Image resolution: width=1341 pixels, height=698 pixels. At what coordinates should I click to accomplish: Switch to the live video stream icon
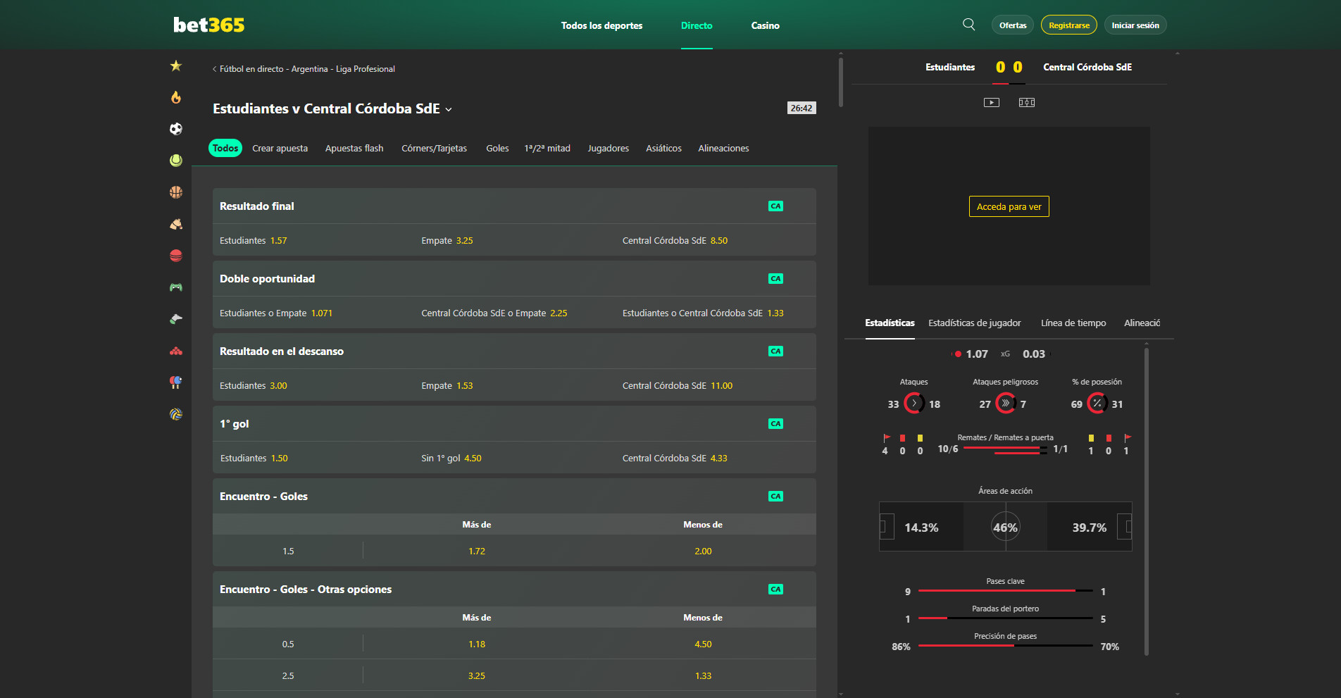(992, 103)
